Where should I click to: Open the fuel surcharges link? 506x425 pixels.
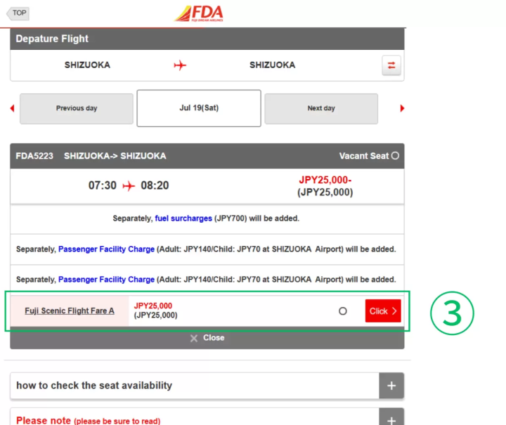pyautogui.click(x=183, y=218)
